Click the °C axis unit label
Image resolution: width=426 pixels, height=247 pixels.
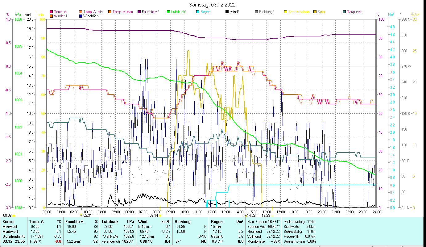[8, 14]
